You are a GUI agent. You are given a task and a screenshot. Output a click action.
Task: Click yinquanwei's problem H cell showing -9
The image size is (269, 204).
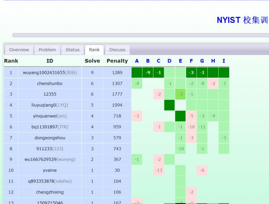click(213, 116)
